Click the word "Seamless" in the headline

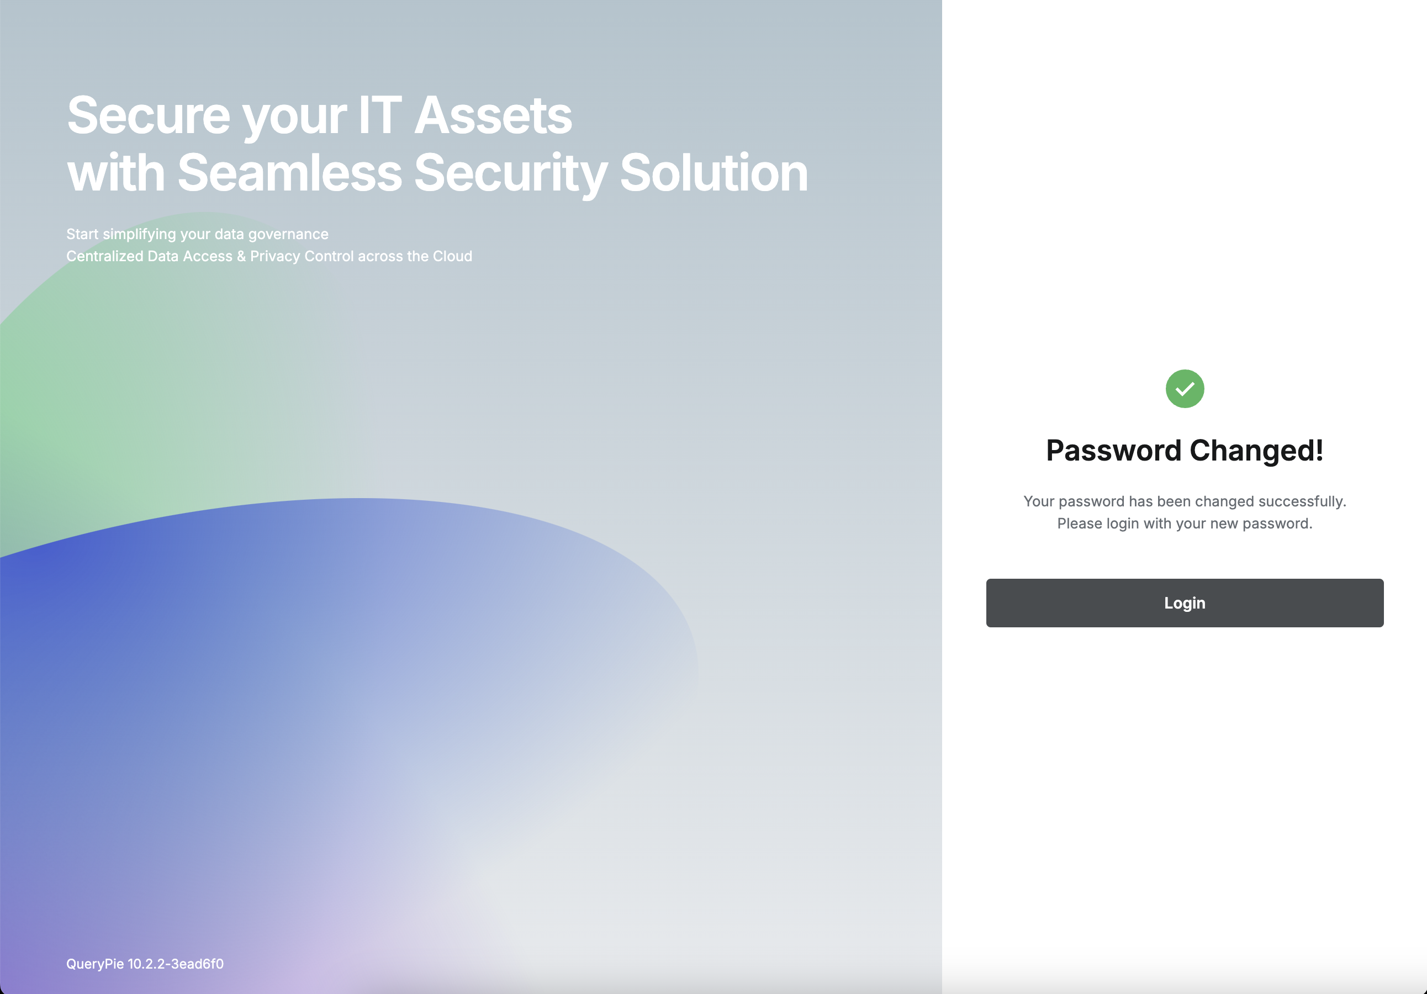click(x=289, y=172)
